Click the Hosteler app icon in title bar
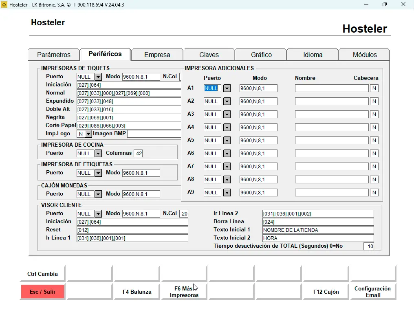The height and width of the screenshot is (319, 414). [x=4, y=4]
